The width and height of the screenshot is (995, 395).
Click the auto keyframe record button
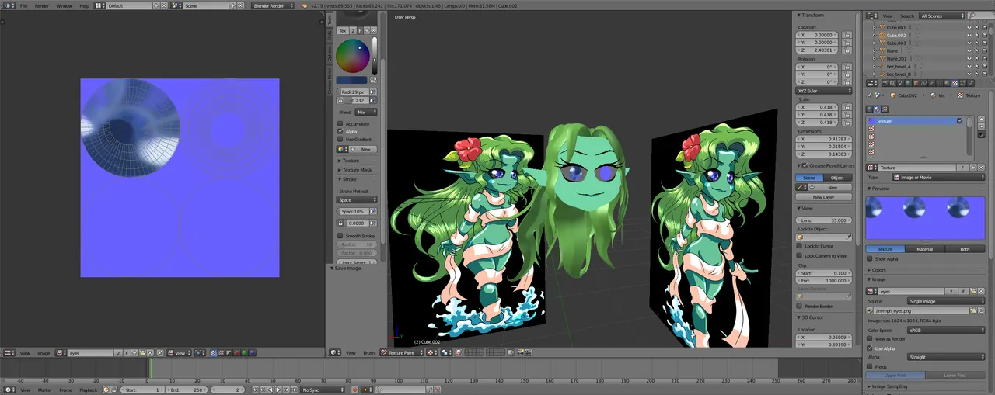[355, 390]
